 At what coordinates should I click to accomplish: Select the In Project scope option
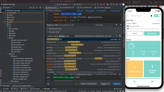[x=50, y=36]
